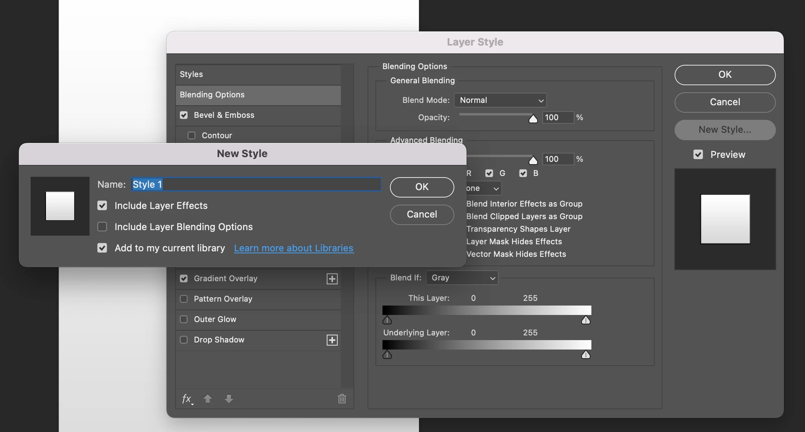The image size is (805, 432).
Task: Check the Contour option
Action: 192,135
